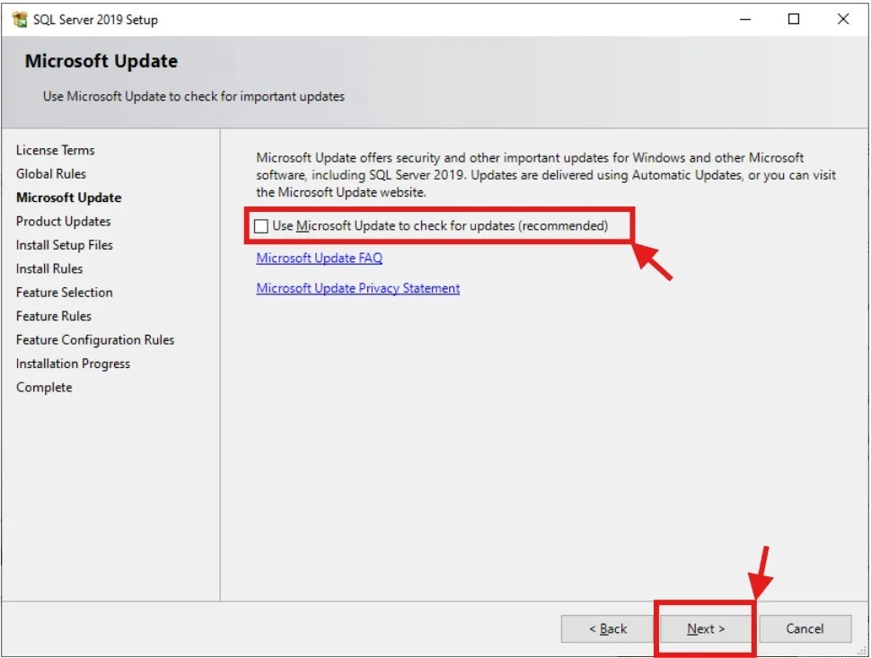
Task: Select Feature Rules step in sidebar
Action: 54,316
